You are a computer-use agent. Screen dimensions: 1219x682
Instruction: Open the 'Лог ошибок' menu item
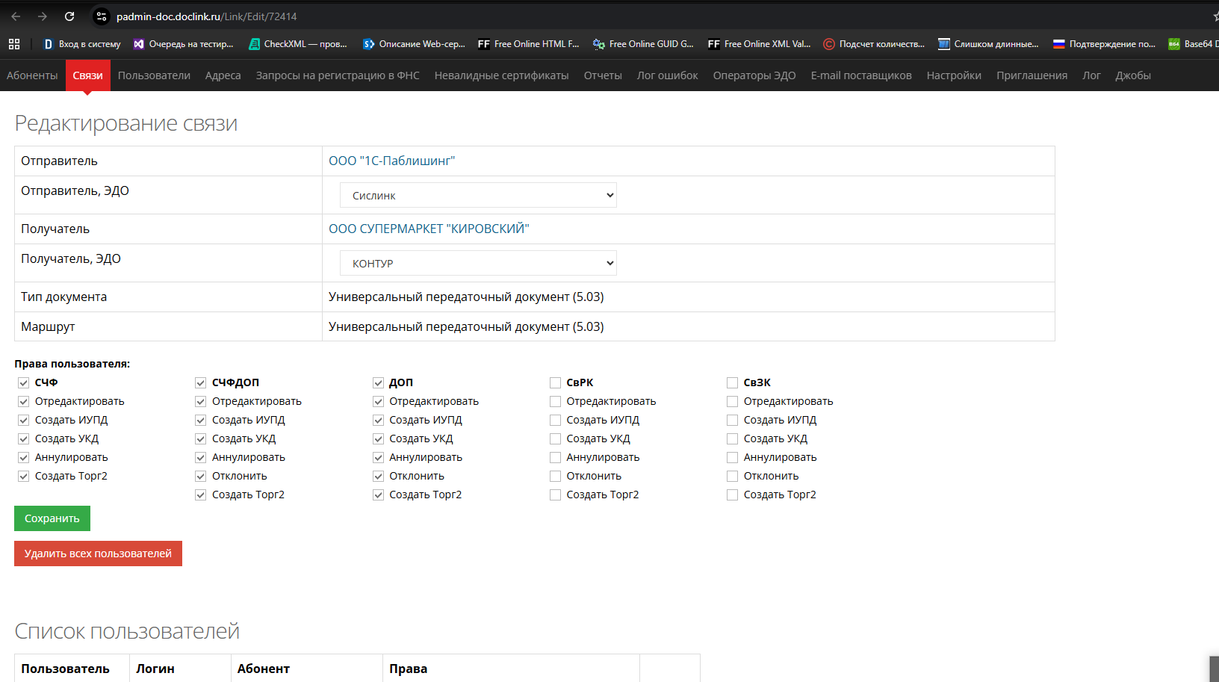pos(668,75)
